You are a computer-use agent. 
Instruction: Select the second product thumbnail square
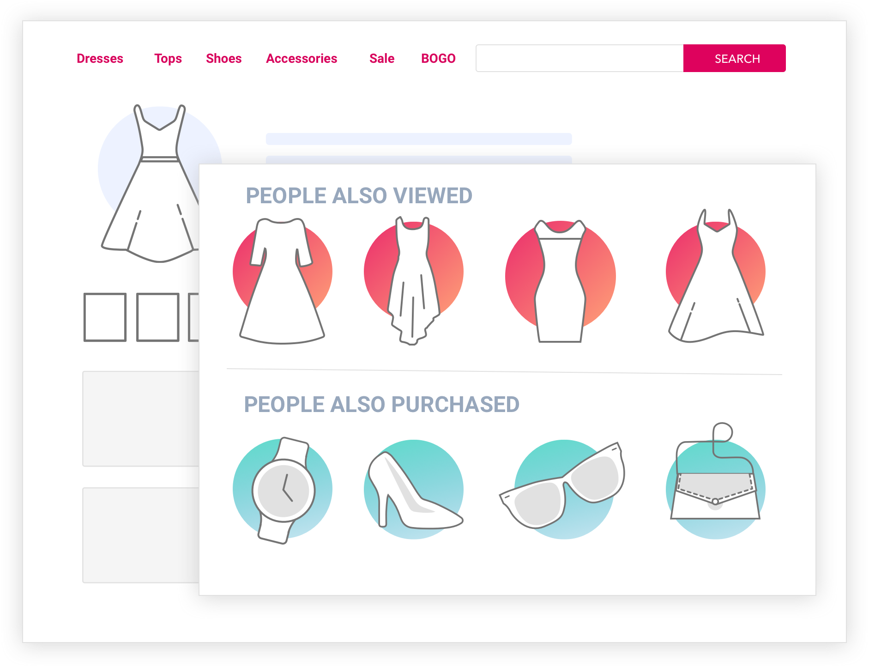[158, 317]
